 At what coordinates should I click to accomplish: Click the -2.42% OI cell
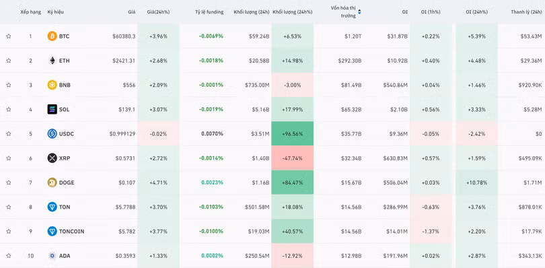point(476,133)
